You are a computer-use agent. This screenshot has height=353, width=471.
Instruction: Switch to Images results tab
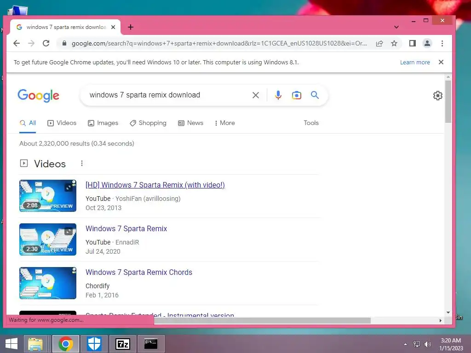point(103,123)
